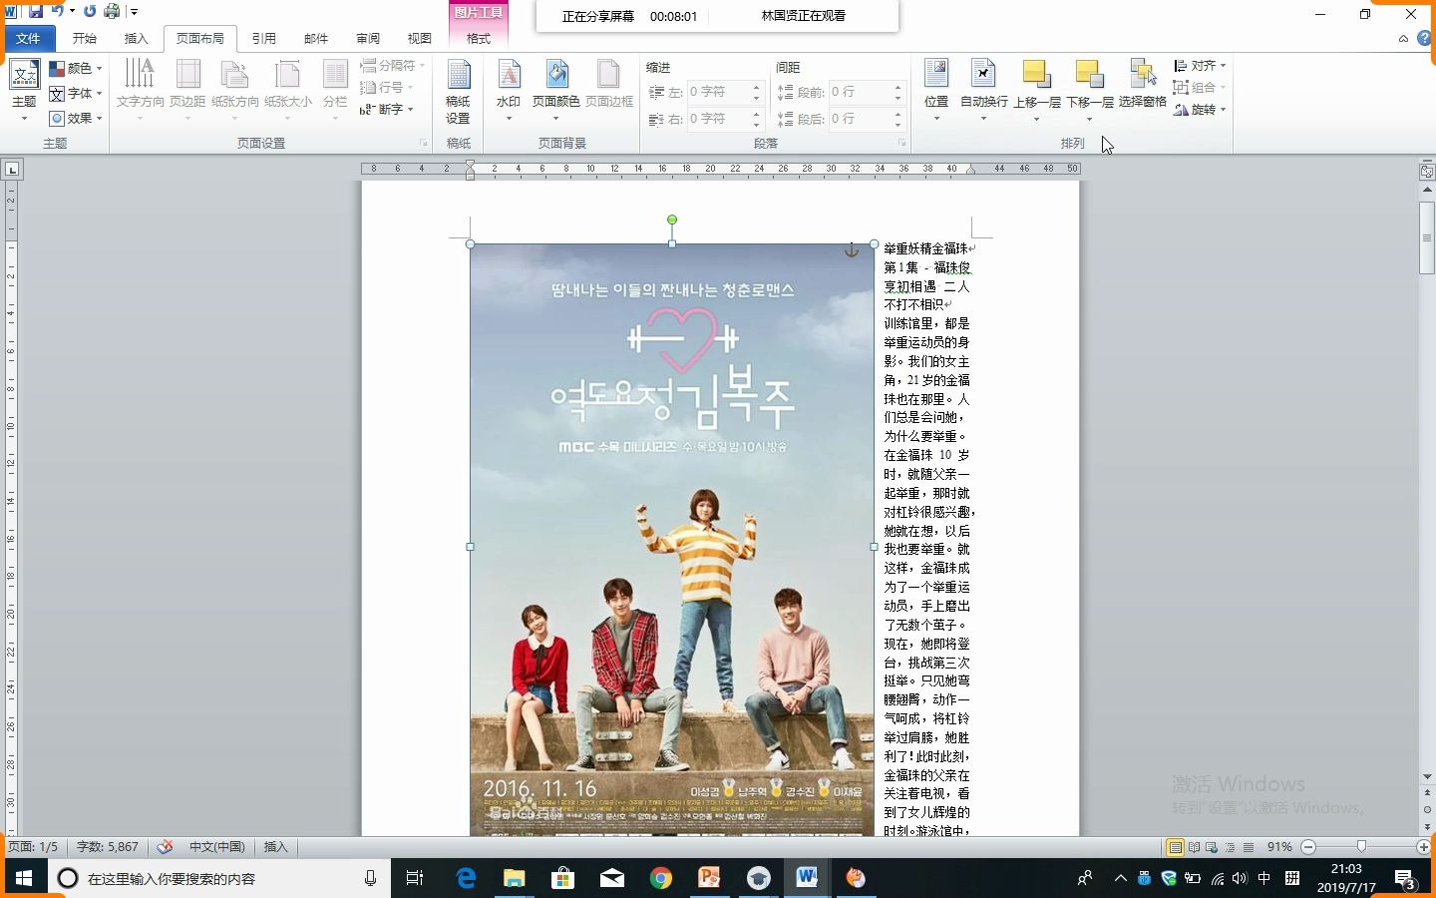Switch to the 审阅 review tab

368,38
